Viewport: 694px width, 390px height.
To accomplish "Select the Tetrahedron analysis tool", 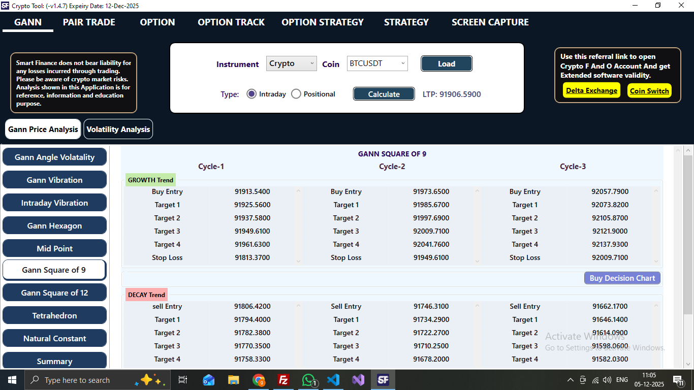I will point(54,315).
